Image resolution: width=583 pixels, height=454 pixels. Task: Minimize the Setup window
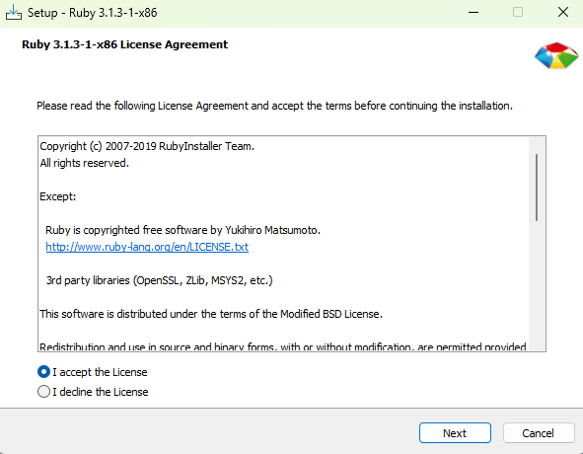474,12
